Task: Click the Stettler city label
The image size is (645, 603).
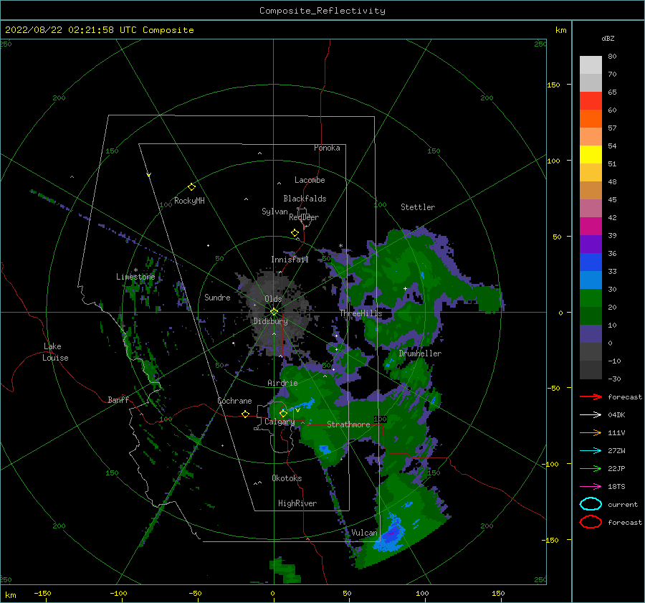Action: (418, 207)
